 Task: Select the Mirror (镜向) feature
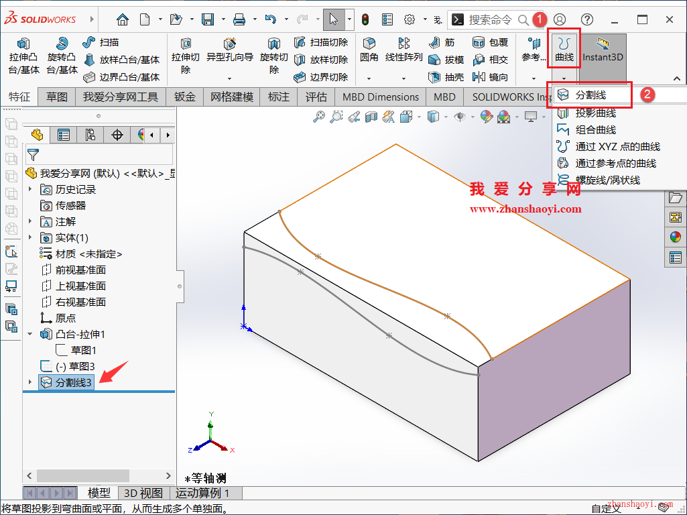(x=490, y=77)
